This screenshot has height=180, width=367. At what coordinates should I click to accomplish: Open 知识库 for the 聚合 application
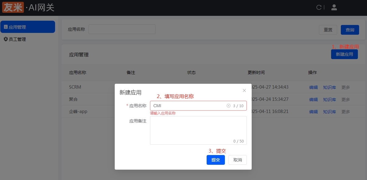click(x=330, y=99)
